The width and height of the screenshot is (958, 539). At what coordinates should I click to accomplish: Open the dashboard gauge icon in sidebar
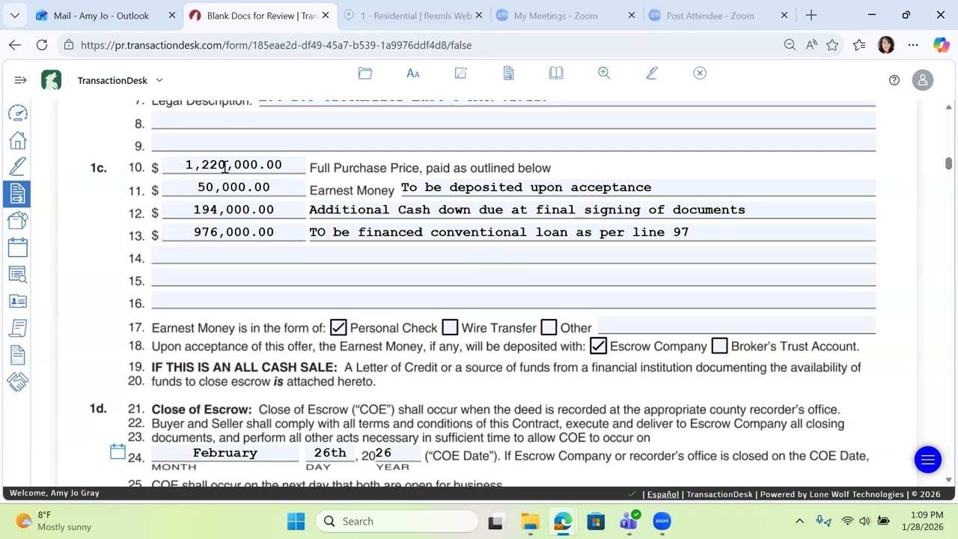(x=18, y=112)
